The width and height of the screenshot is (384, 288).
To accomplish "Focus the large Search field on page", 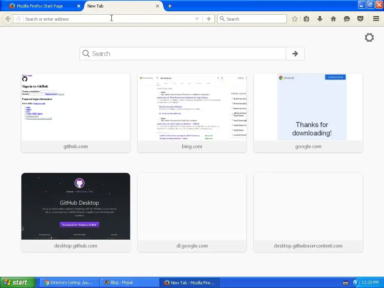I will click(x=183, y=54).
